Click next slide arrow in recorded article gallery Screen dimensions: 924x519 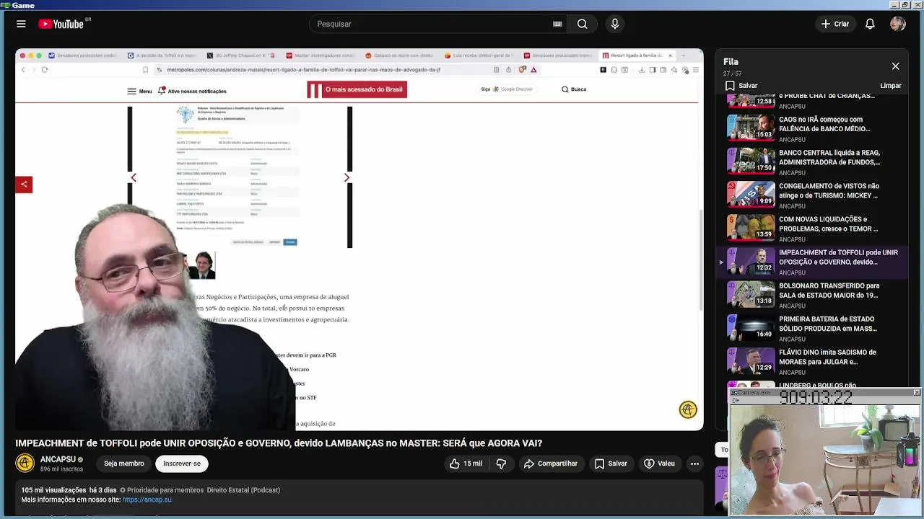[x=346, y=177]
